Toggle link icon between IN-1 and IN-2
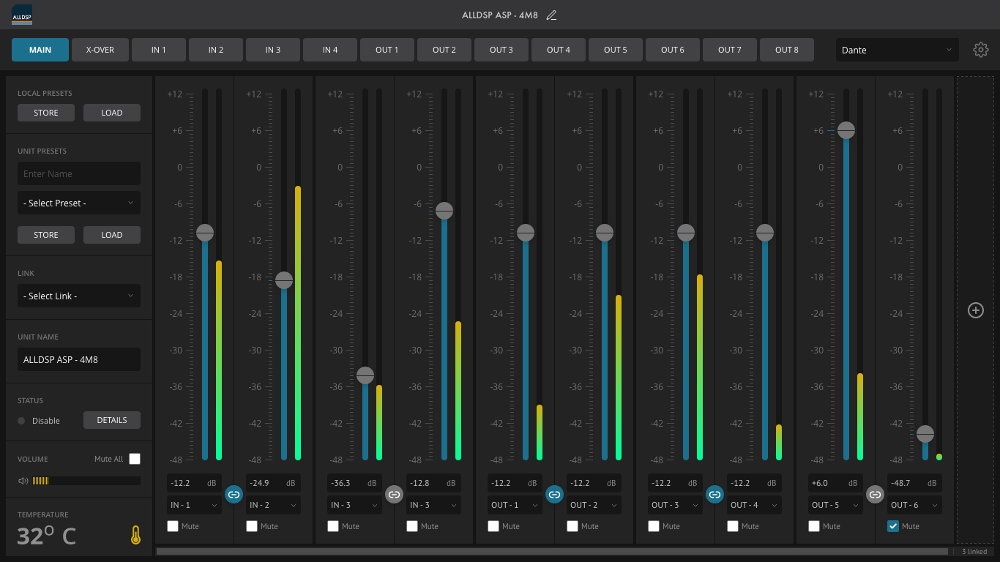The width and height of the screenshot is (1000, 562). 234,495
